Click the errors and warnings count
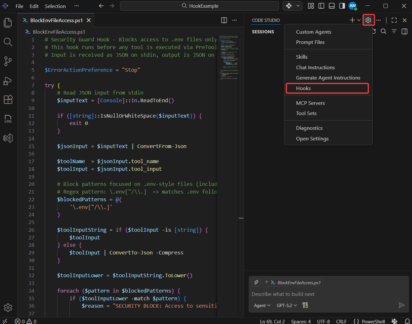Screen dimensions: 412x324 click(x=26, y=321)
